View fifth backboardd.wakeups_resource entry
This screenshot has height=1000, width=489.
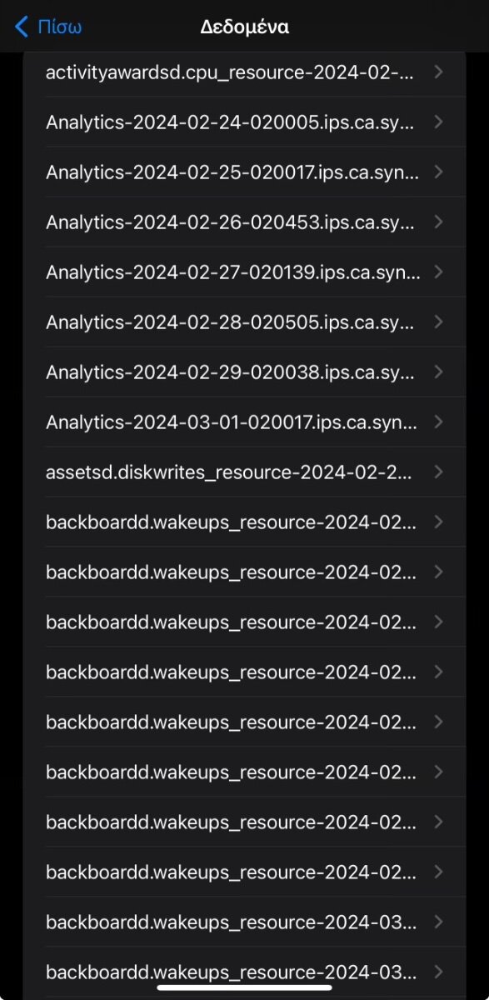click(x=244, y=722)
